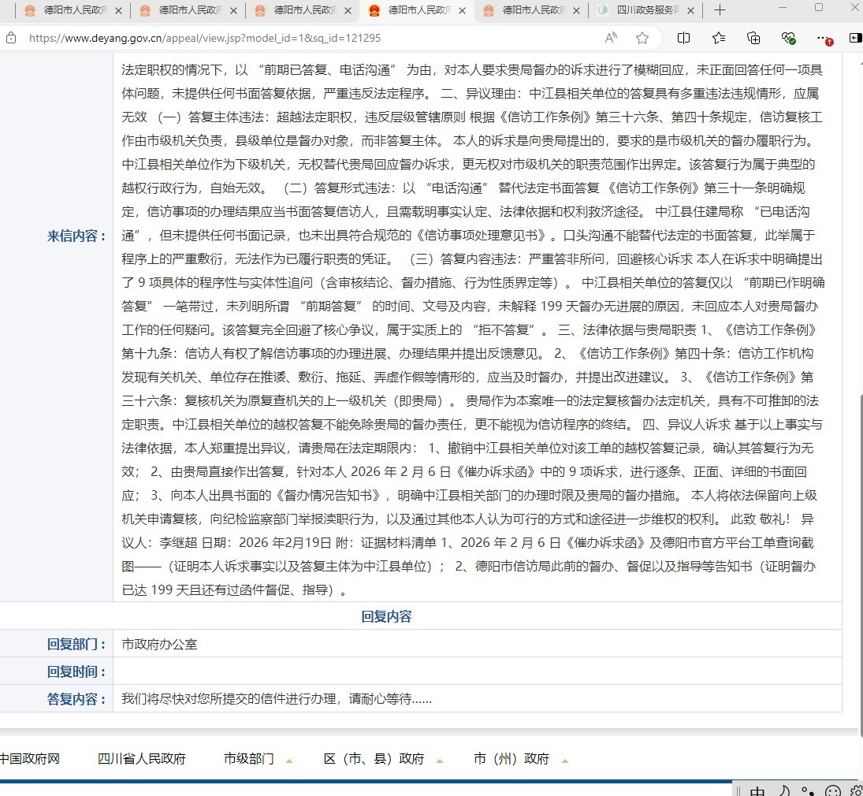Switch to the first 德阳市人民政府 tab
This screenshot has width=863, height=796.
(65, 10)
